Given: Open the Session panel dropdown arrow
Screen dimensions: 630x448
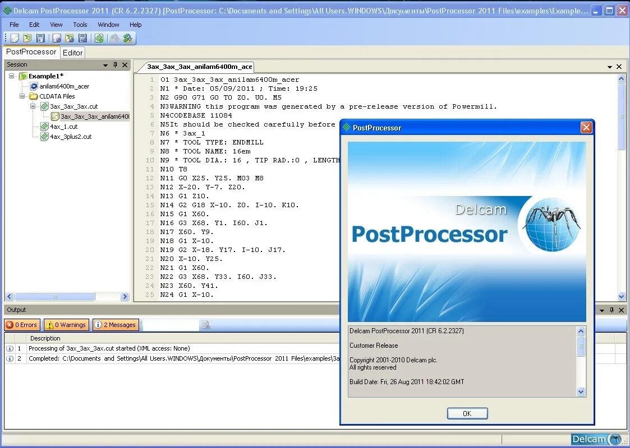Looking at the screenshot, I should 105,65.
